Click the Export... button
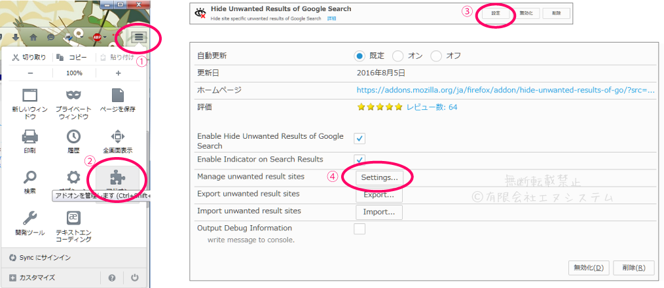This screenshot has height=288, width=664. point(379,195)
